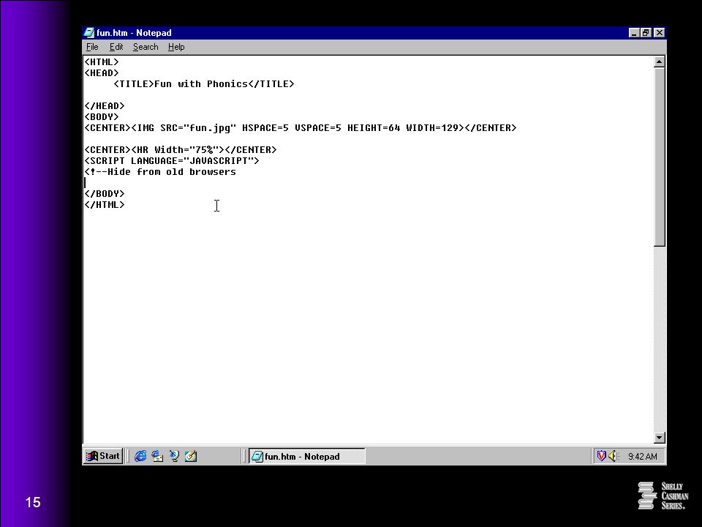Click the antivirus shield tray icon
The width and height of the screenshot is (702, 527).
[x=601, y=456]
